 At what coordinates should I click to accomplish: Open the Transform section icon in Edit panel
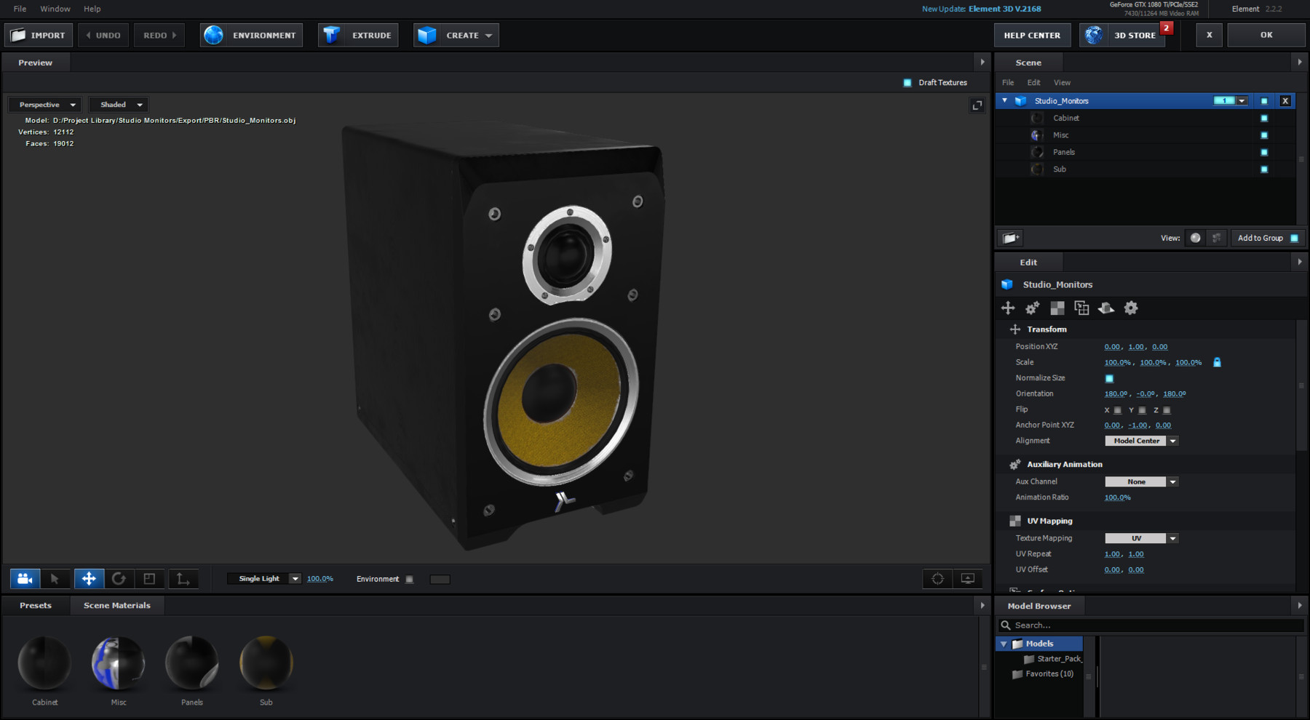tap(1008, 308)
